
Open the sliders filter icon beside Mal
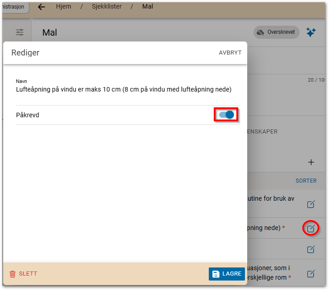[19, 32]
